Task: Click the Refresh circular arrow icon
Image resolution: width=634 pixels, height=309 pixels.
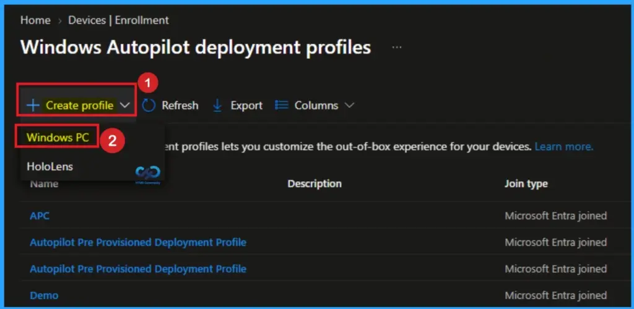Action: 149,106
